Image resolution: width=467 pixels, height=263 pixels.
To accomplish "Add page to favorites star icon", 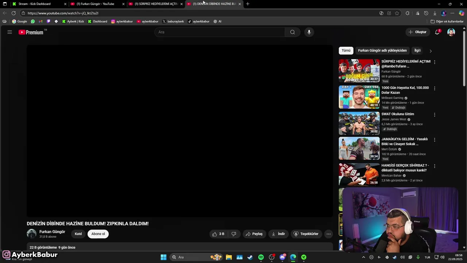I will tap(397, 13).
